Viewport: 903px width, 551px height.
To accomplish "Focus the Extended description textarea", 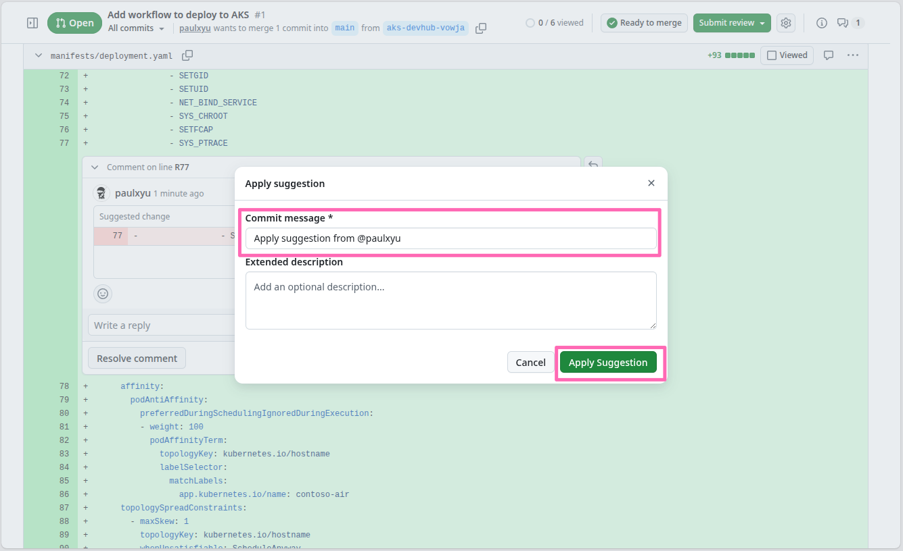I will [x=450, y=300].
